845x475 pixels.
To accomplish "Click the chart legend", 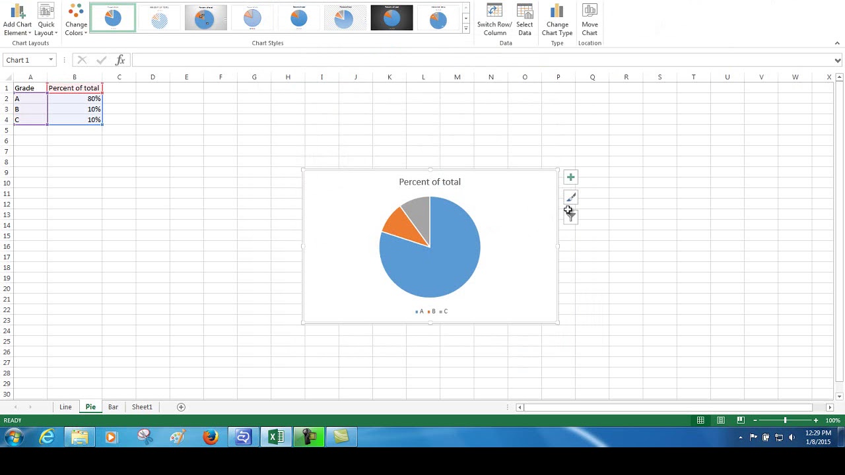I will coord(431,311).
